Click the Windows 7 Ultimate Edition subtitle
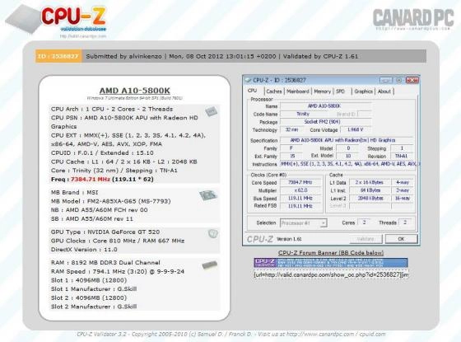Viewport: 461px width, 342px height. pos(135,98)
